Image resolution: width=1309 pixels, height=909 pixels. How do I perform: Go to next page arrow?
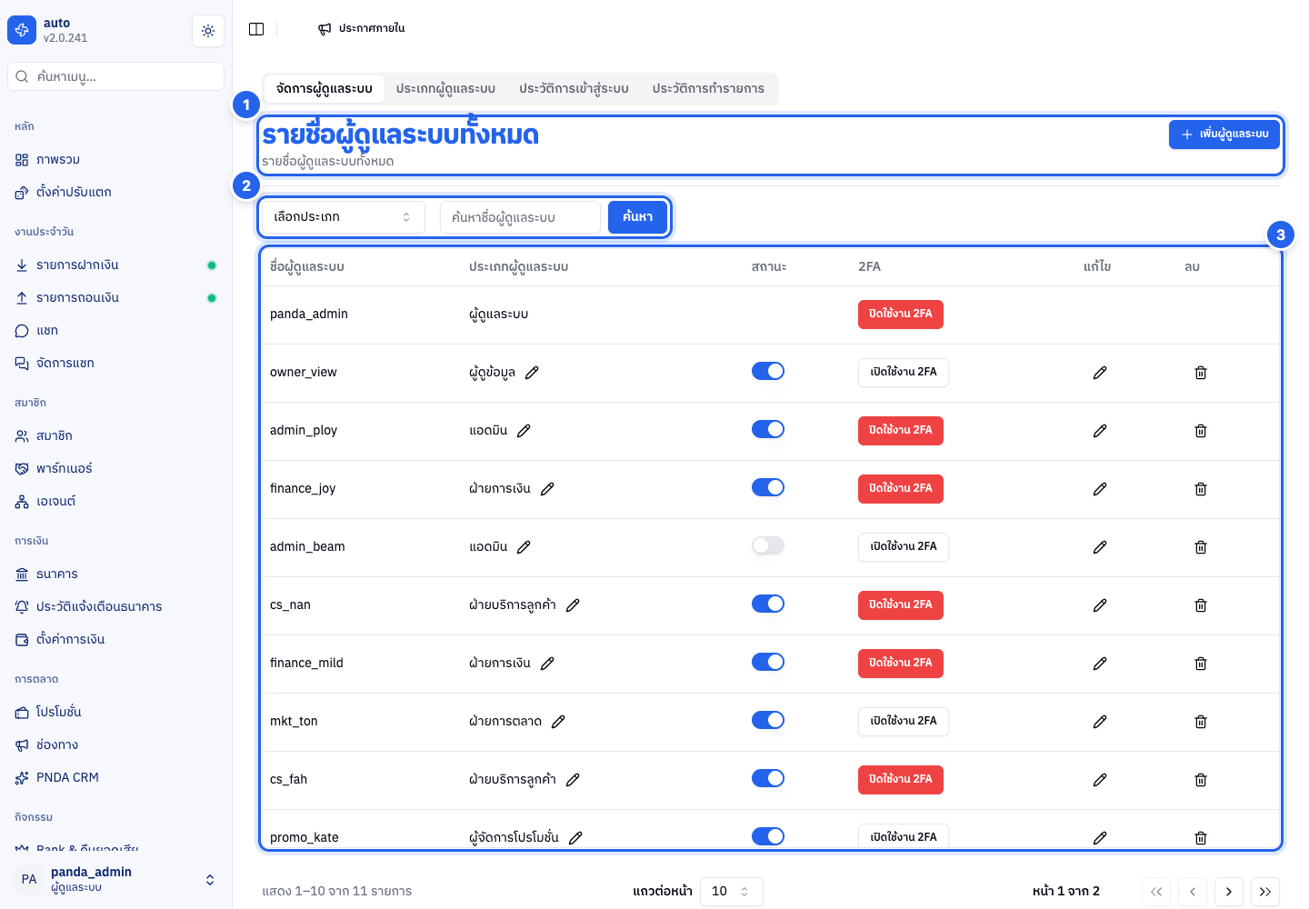tap(1229, 892)
